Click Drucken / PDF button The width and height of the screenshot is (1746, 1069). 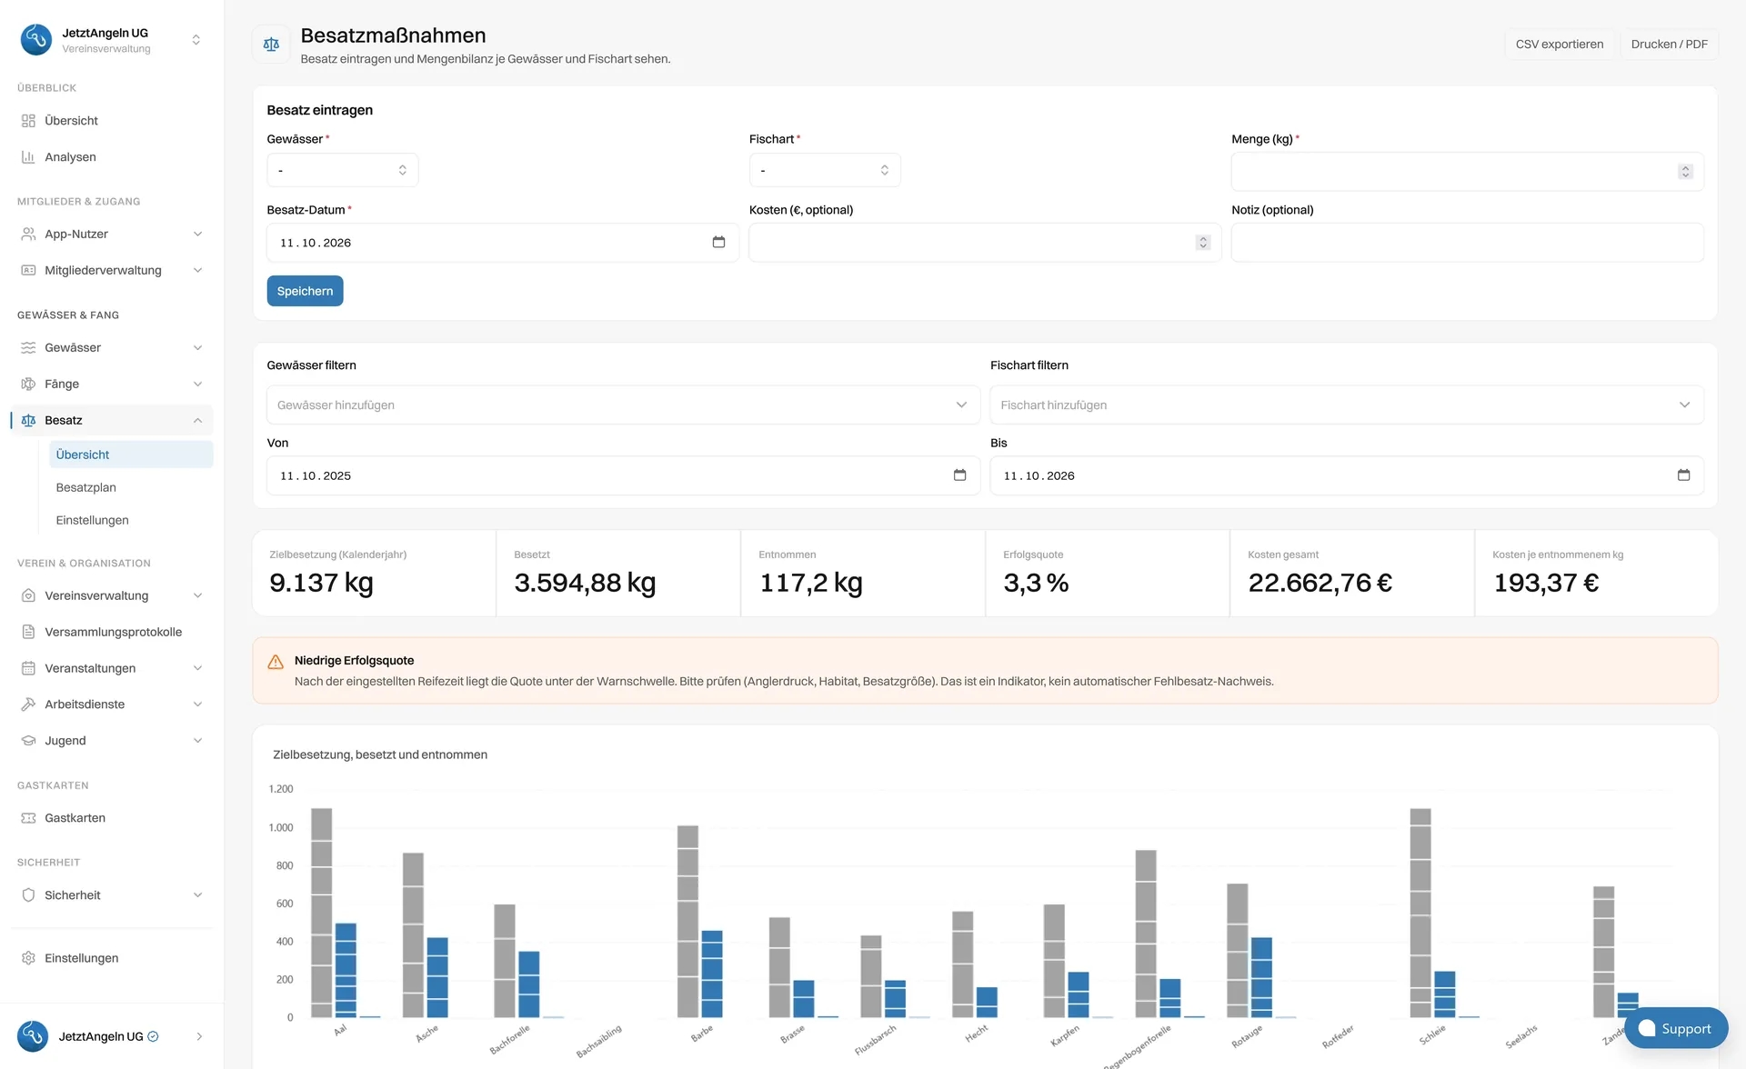click(x=1669, y=44)
